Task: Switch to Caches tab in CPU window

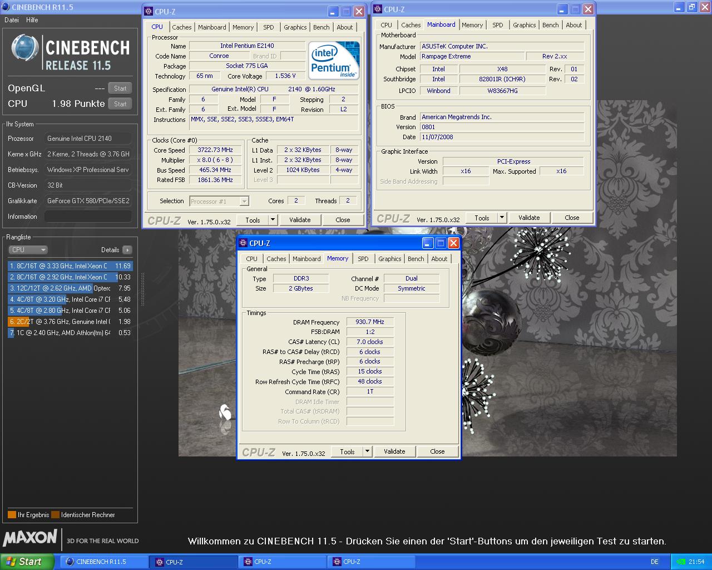Action: coord(181,27)
